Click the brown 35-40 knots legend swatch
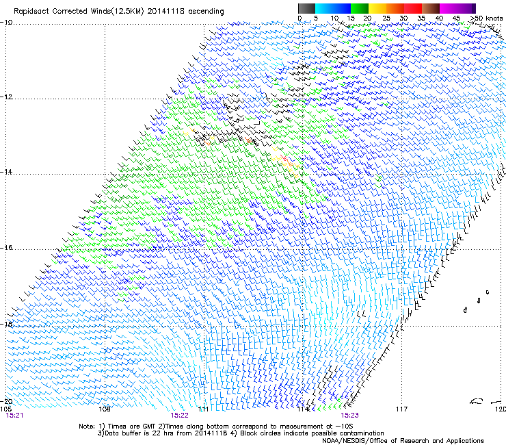The height and width of the screenshot is (445, 506). [x=431, y=8]
